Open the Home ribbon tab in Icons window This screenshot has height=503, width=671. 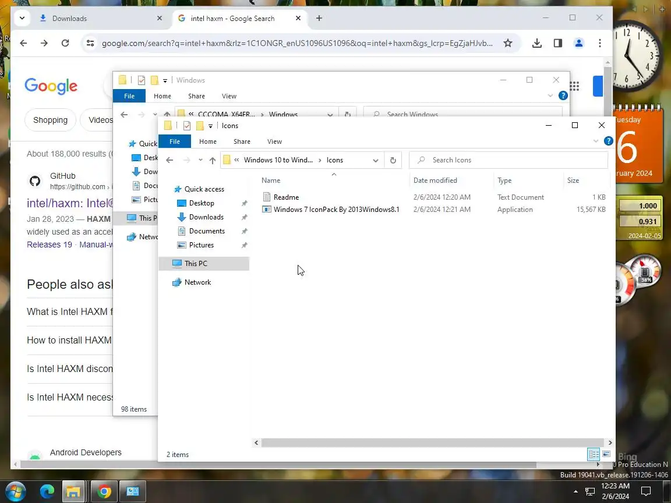(x=207, y=141)
